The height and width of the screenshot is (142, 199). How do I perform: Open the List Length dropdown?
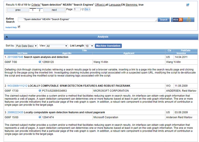coord(89,46)
